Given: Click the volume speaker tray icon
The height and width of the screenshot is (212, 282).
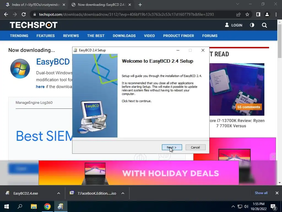Looking at the screenshot, I should click(246, 206).
